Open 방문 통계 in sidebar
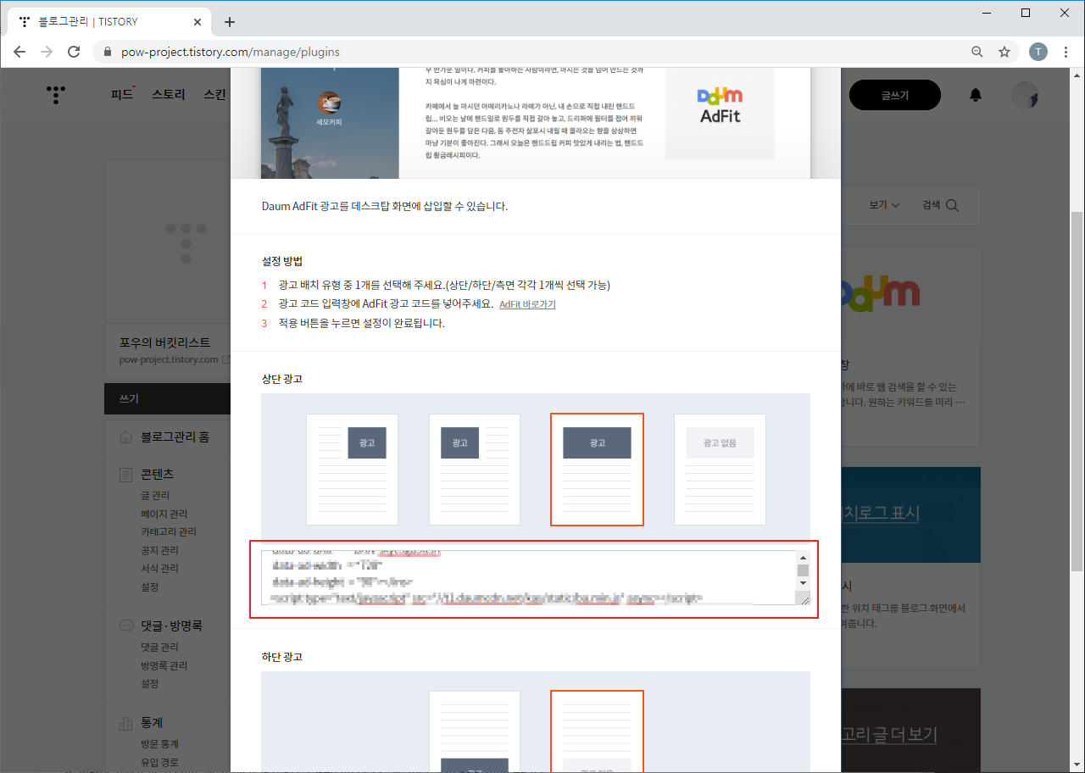The height and width of the screenshot is (773, 1085). (x=159, y=744)
